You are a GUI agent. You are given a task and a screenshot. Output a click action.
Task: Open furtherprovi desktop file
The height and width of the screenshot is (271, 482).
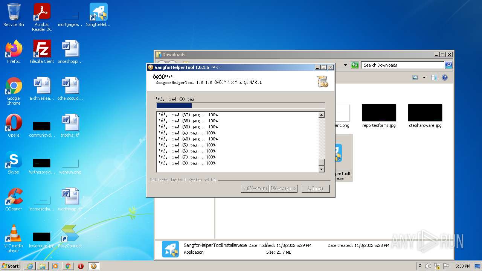[x=42, y=166]
